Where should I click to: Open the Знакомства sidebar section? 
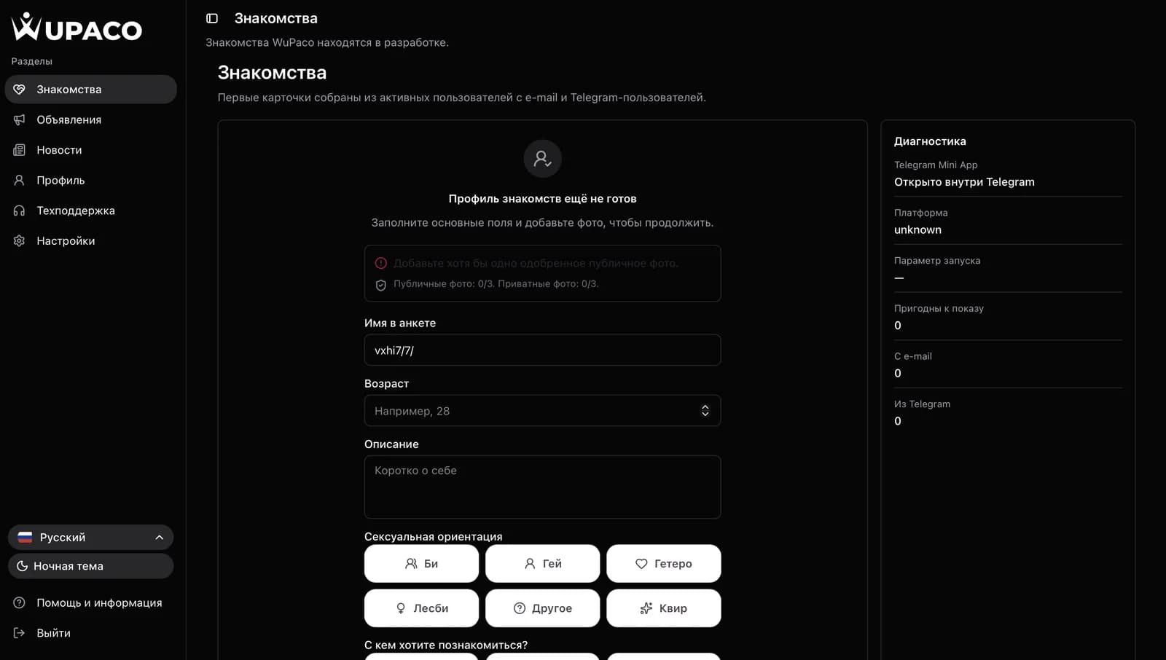click(x=91, y=89)
